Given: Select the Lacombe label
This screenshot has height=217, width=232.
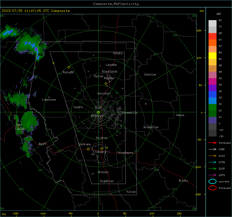Looking at the screenshot, I should 111,65.
